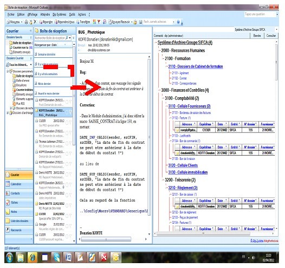Click the colored categorize icon

94,22
